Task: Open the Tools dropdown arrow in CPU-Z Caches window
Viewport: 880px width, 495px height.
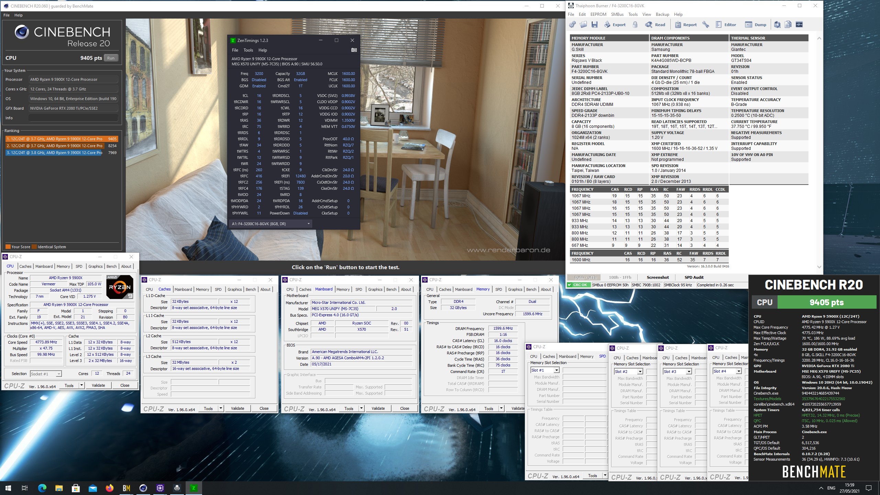Action: point(221,408)
